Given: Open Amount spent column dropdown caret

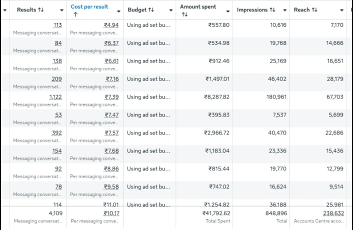Looking at the screenshot, I should tap(228, 11).
